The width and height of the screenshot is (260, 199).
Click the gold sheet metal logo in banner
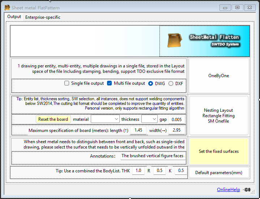pyautogui.click(x=175, y=40)
